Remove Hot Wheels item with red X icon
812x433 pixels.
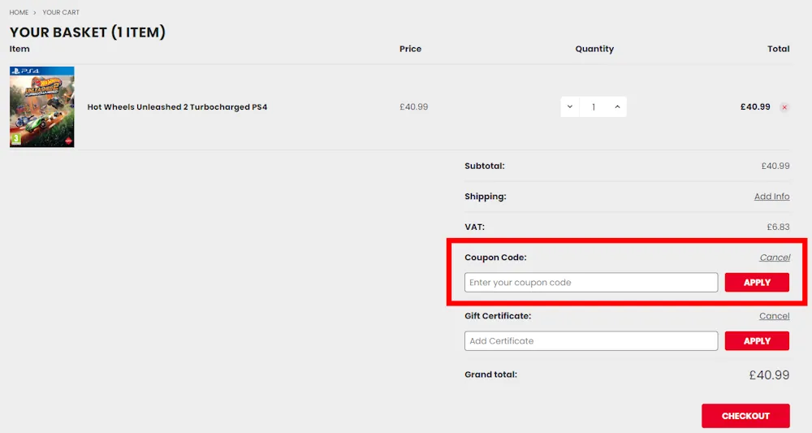tap(784, 107)
